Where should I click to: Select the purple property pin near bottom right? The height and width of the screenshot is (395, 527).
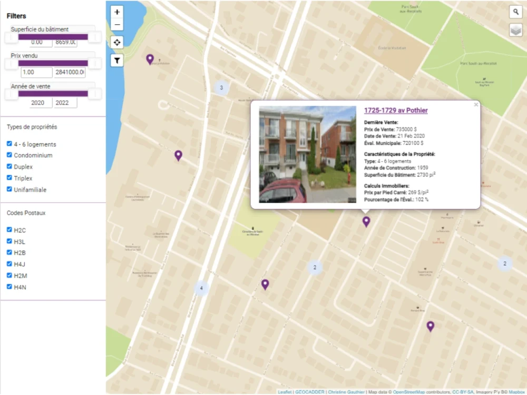click(x=431, y=326)
